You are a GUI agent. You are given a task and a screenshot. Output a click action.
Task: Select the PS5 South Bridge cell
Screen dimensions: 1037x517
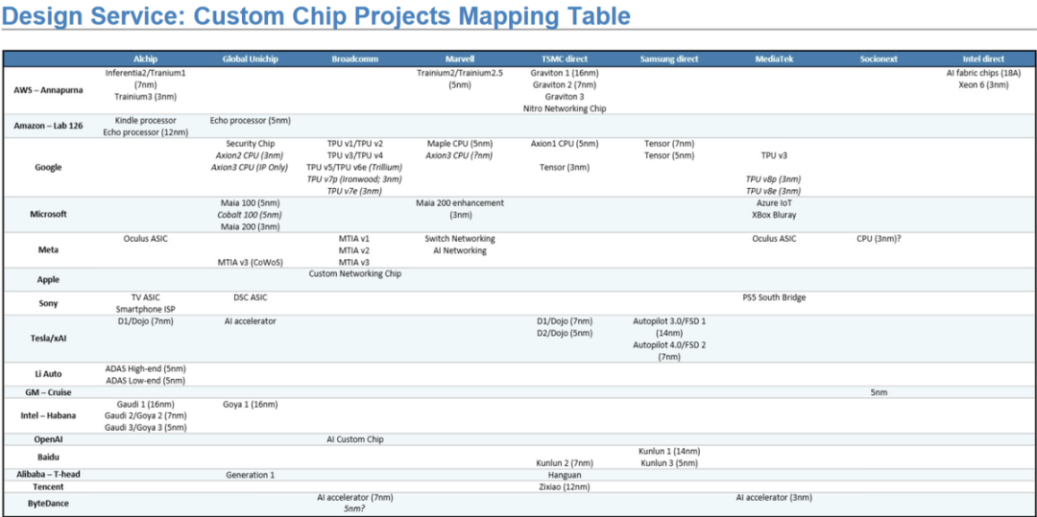[x=774, y=298]
